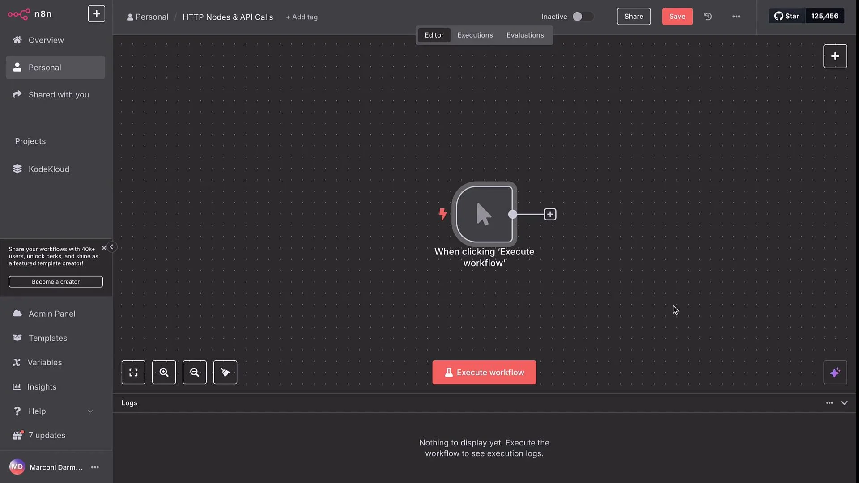This screenshot has width=859, height=483.
Task: Click Add tag
Action: (302, 17)
